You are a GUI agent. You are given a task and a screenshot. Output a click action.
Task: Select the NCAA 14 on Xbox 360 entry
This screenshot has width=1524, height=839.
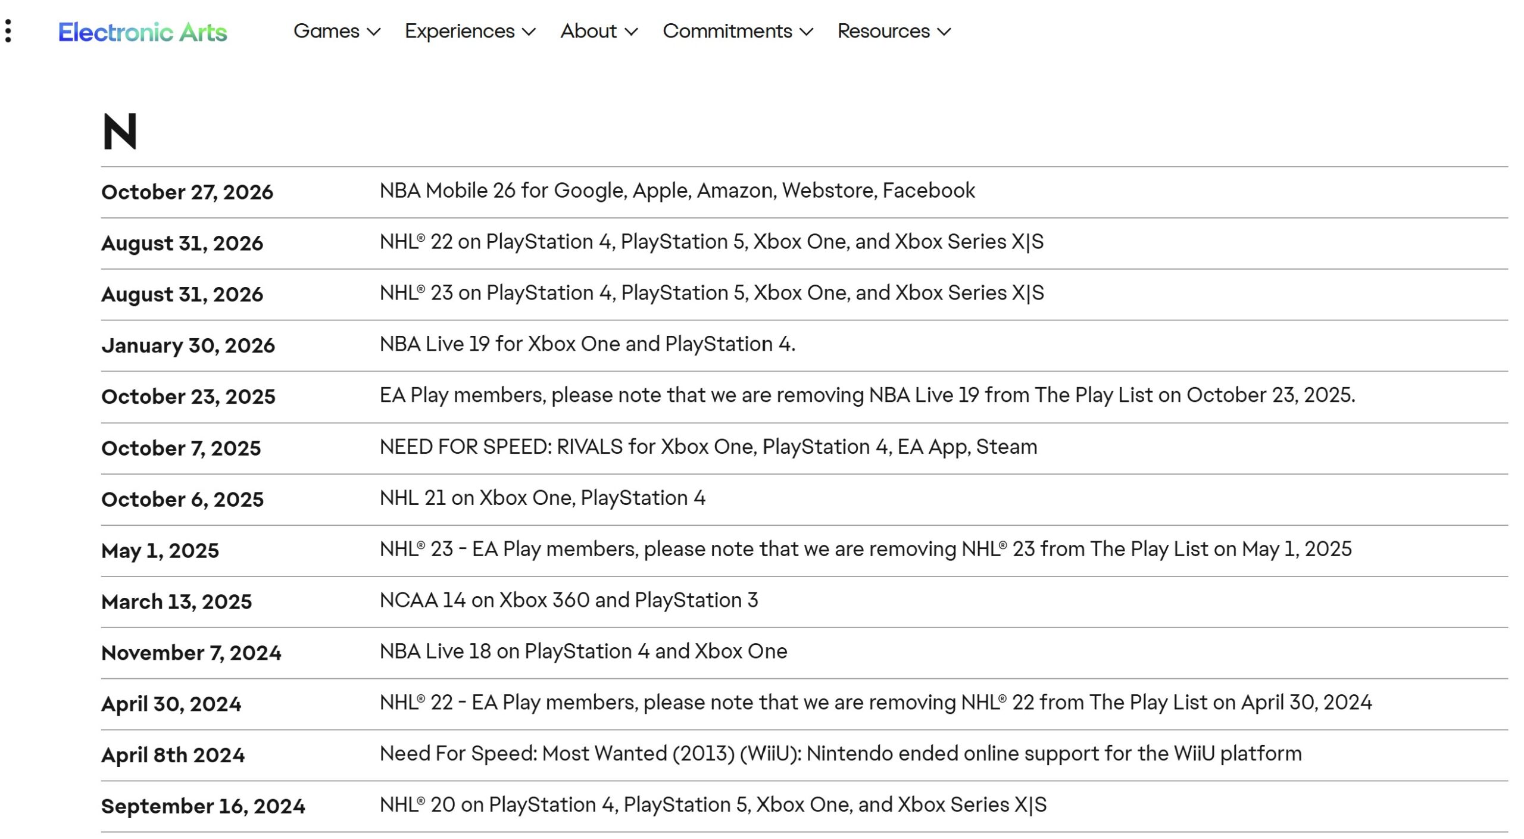pos(569,600)
